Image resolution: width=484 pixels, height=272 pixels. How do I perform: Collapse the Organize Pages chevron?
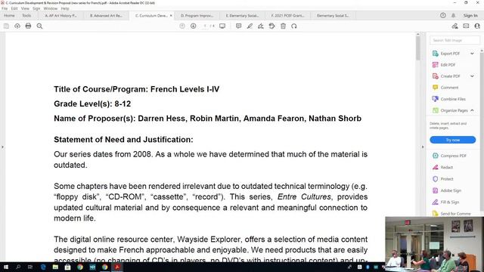click(472, 110)
